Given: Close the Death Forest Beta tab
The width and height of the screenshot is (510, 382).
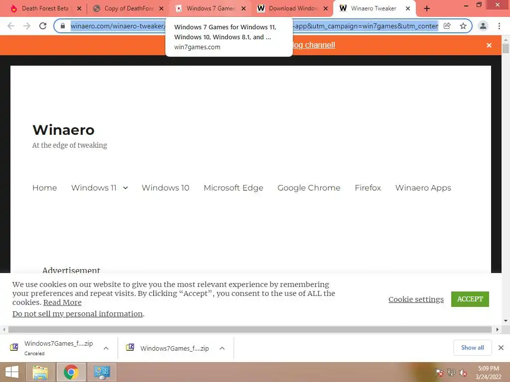Looking at the screenshot, I should tap(79, 9).
